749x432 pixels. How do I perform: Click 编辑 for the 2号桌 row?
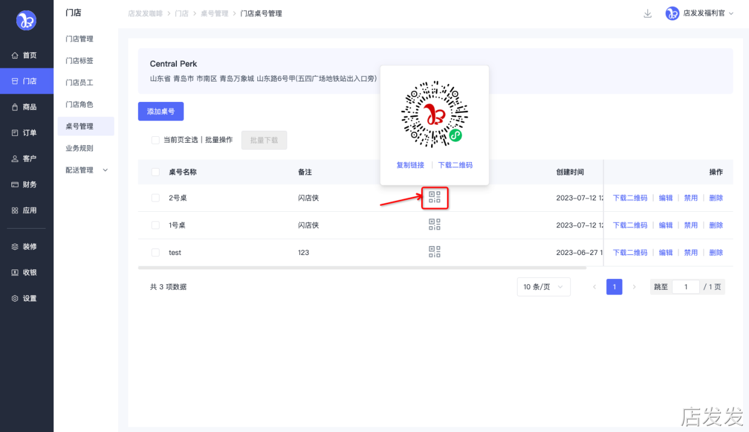(666, 197)
